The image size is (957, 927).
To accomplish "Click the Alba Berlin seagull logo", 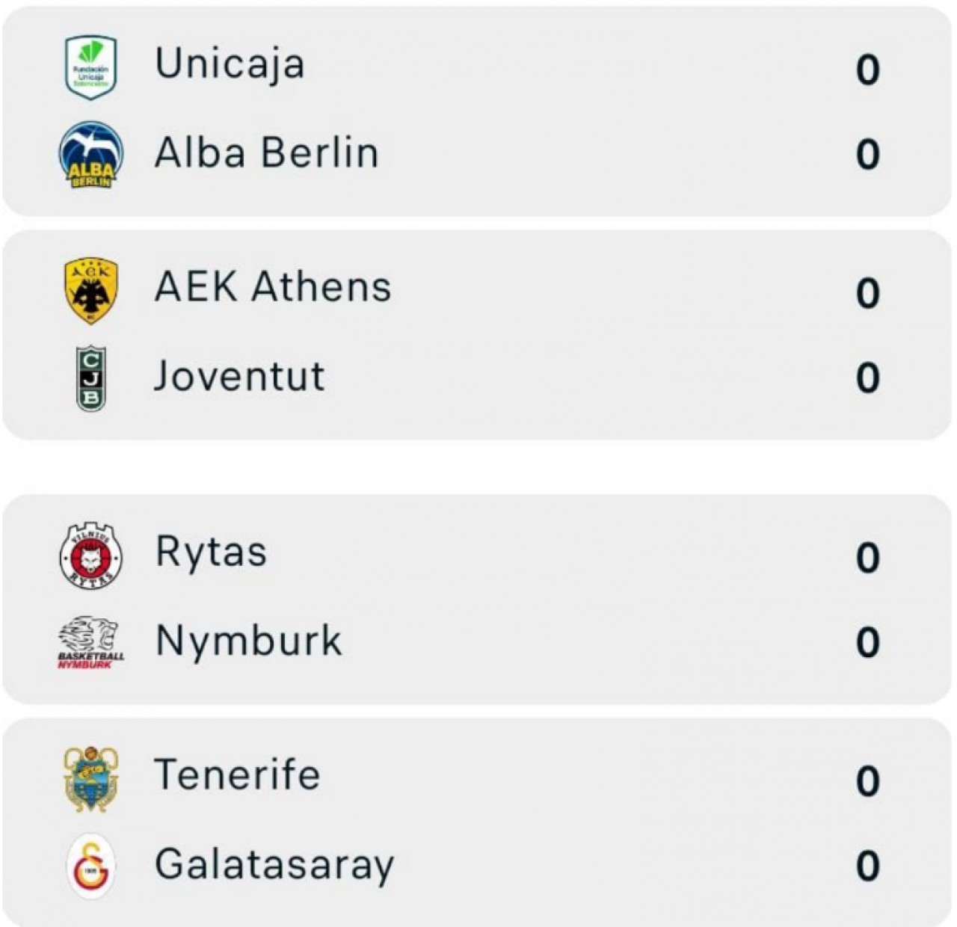I will coord(90,155).
